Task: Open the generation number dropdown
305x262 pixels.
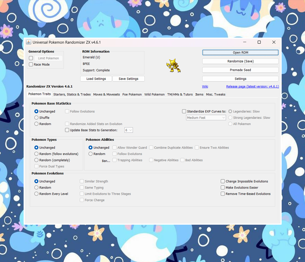Action: 128,130
